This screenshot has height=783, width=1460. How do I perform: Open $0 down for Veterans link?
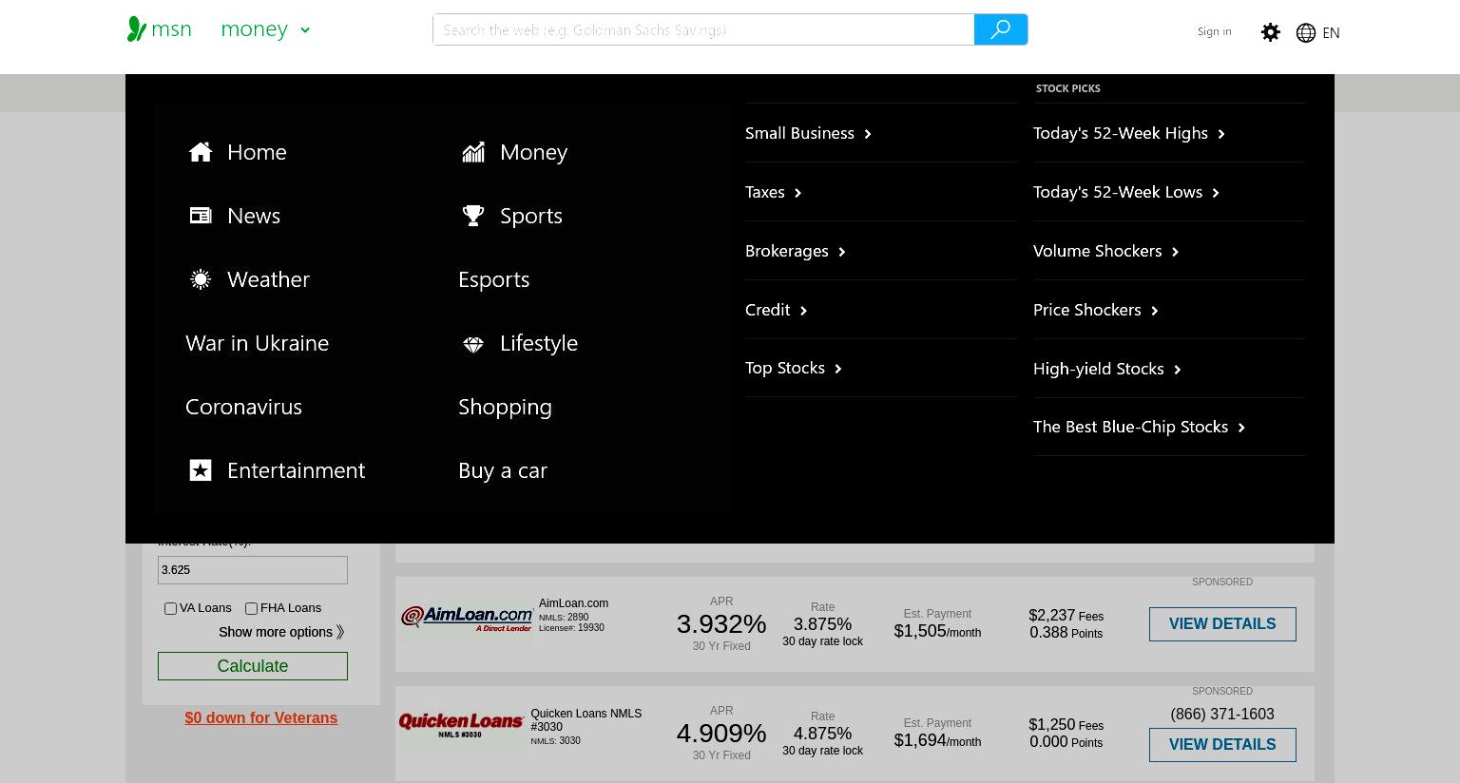point(261,718)
